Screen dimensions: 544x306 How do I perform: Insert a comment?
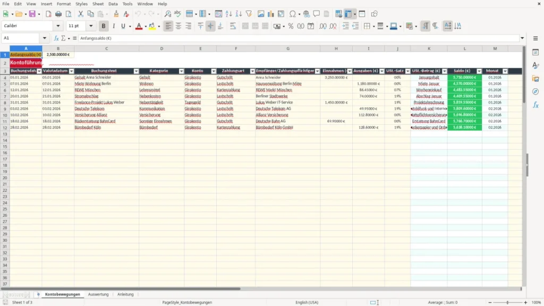(317, 14)
